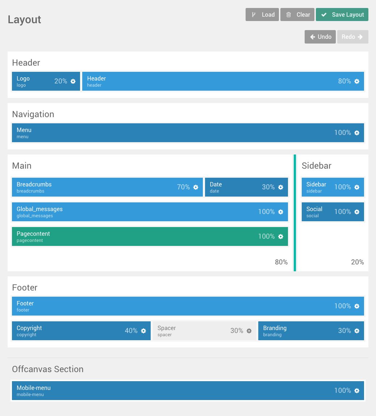Open settings gear on the Menu block
The height and width of the screenshot is (416, 376).
(356, 133)
